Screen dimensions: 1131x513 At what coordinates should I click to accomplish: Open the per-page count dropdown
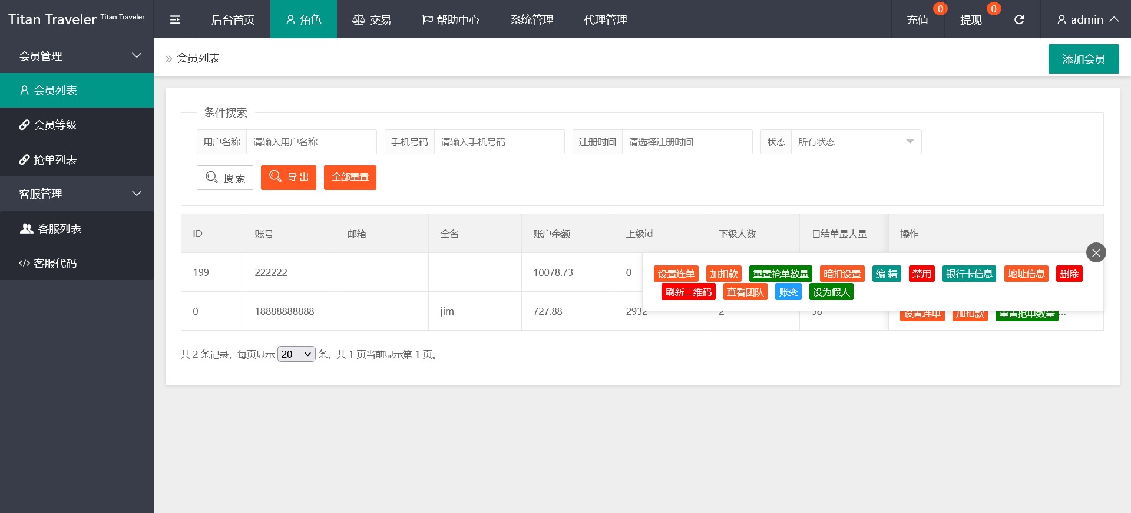[296, 354]
